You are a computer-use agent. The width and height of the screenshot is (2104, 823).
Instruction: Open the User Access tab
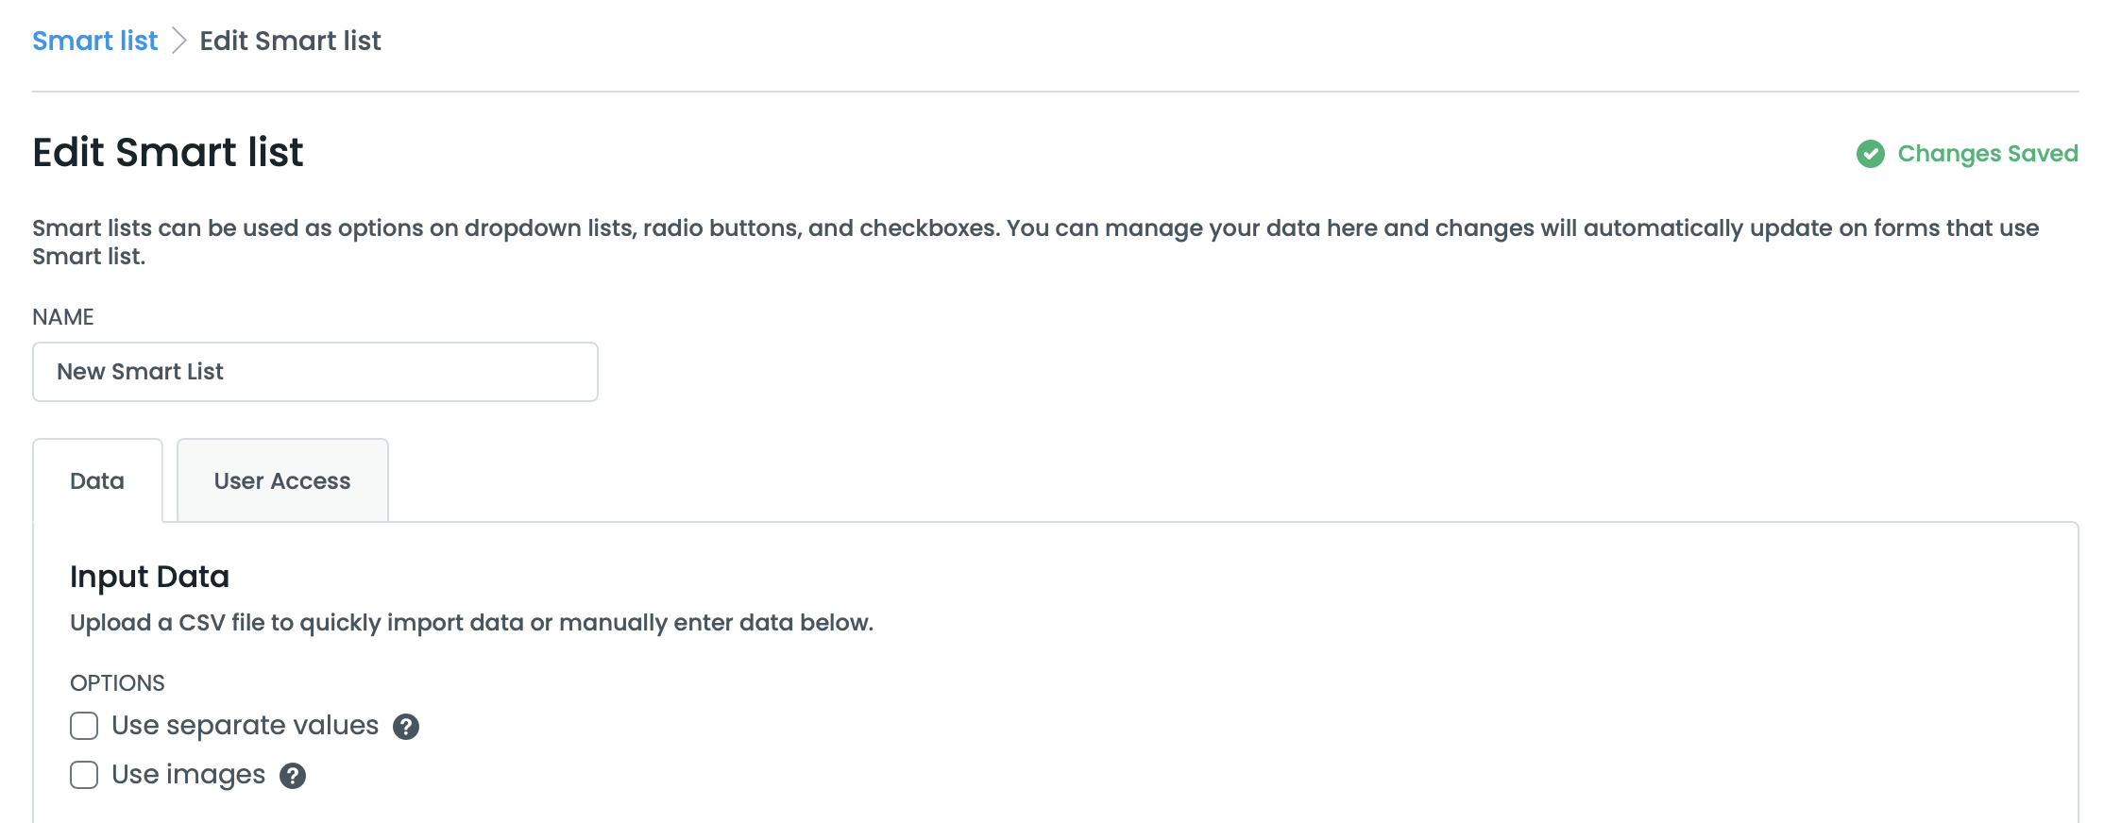click(282, 481)
